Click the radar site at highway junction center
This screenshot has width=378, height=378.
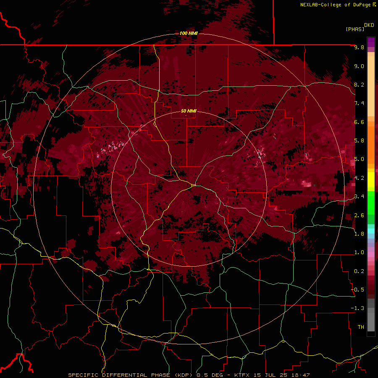tap(194, 185)
